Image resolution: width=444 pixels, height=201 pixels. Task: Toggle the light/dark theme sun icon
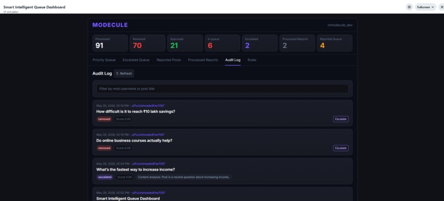409,7
